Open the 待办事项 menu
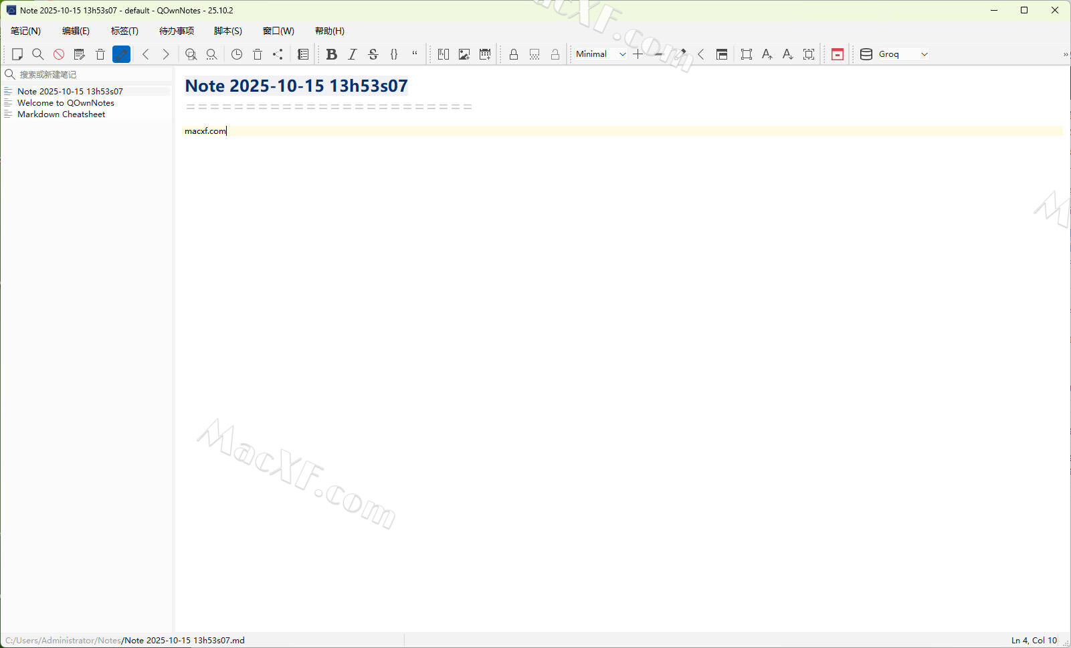The height and width of the screenshot is (648, 1071). 177,31
